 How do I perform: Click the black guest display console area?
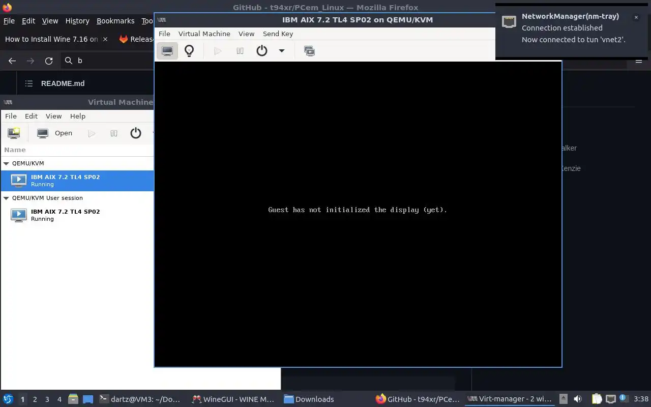(358, 214)
